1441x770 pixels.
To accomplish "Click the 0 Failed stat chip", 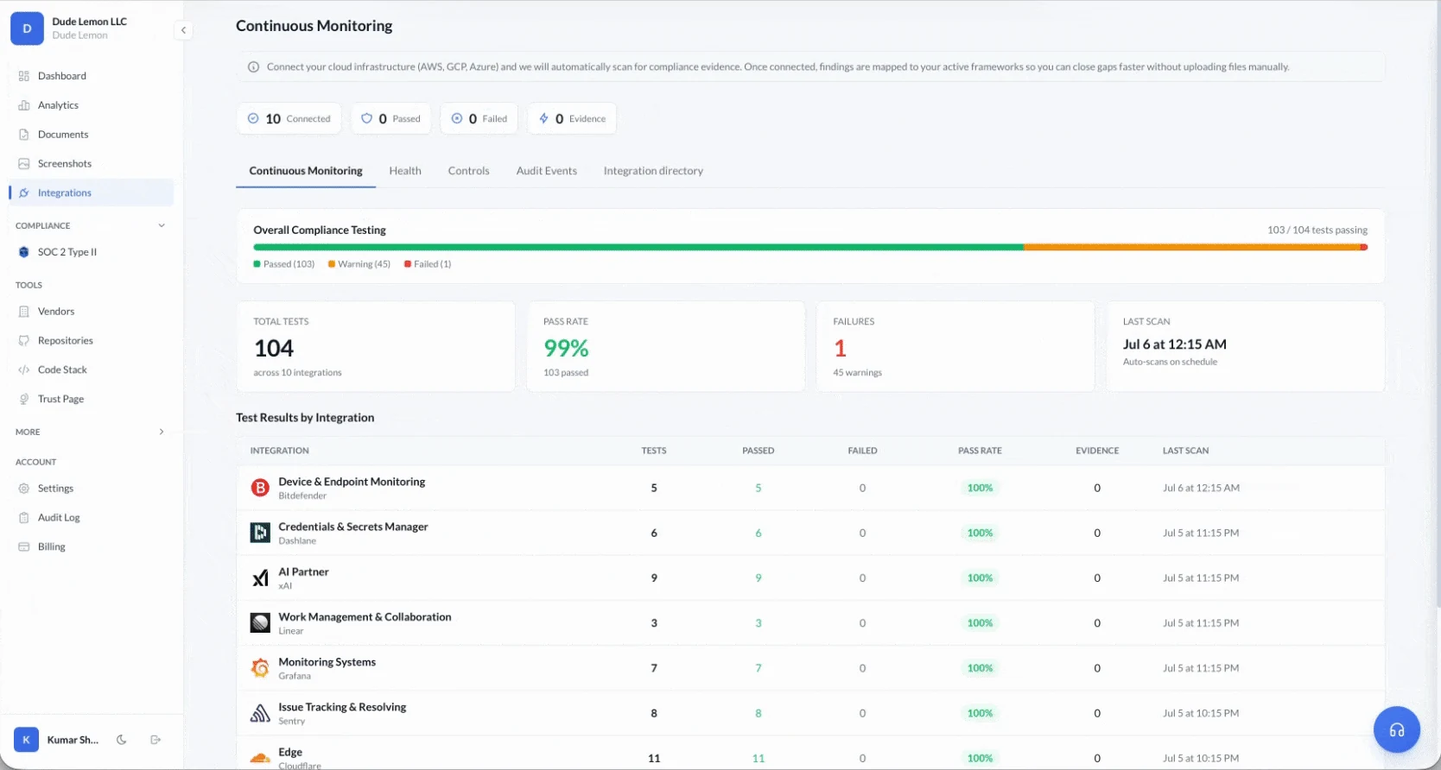I will pos(479,119).
